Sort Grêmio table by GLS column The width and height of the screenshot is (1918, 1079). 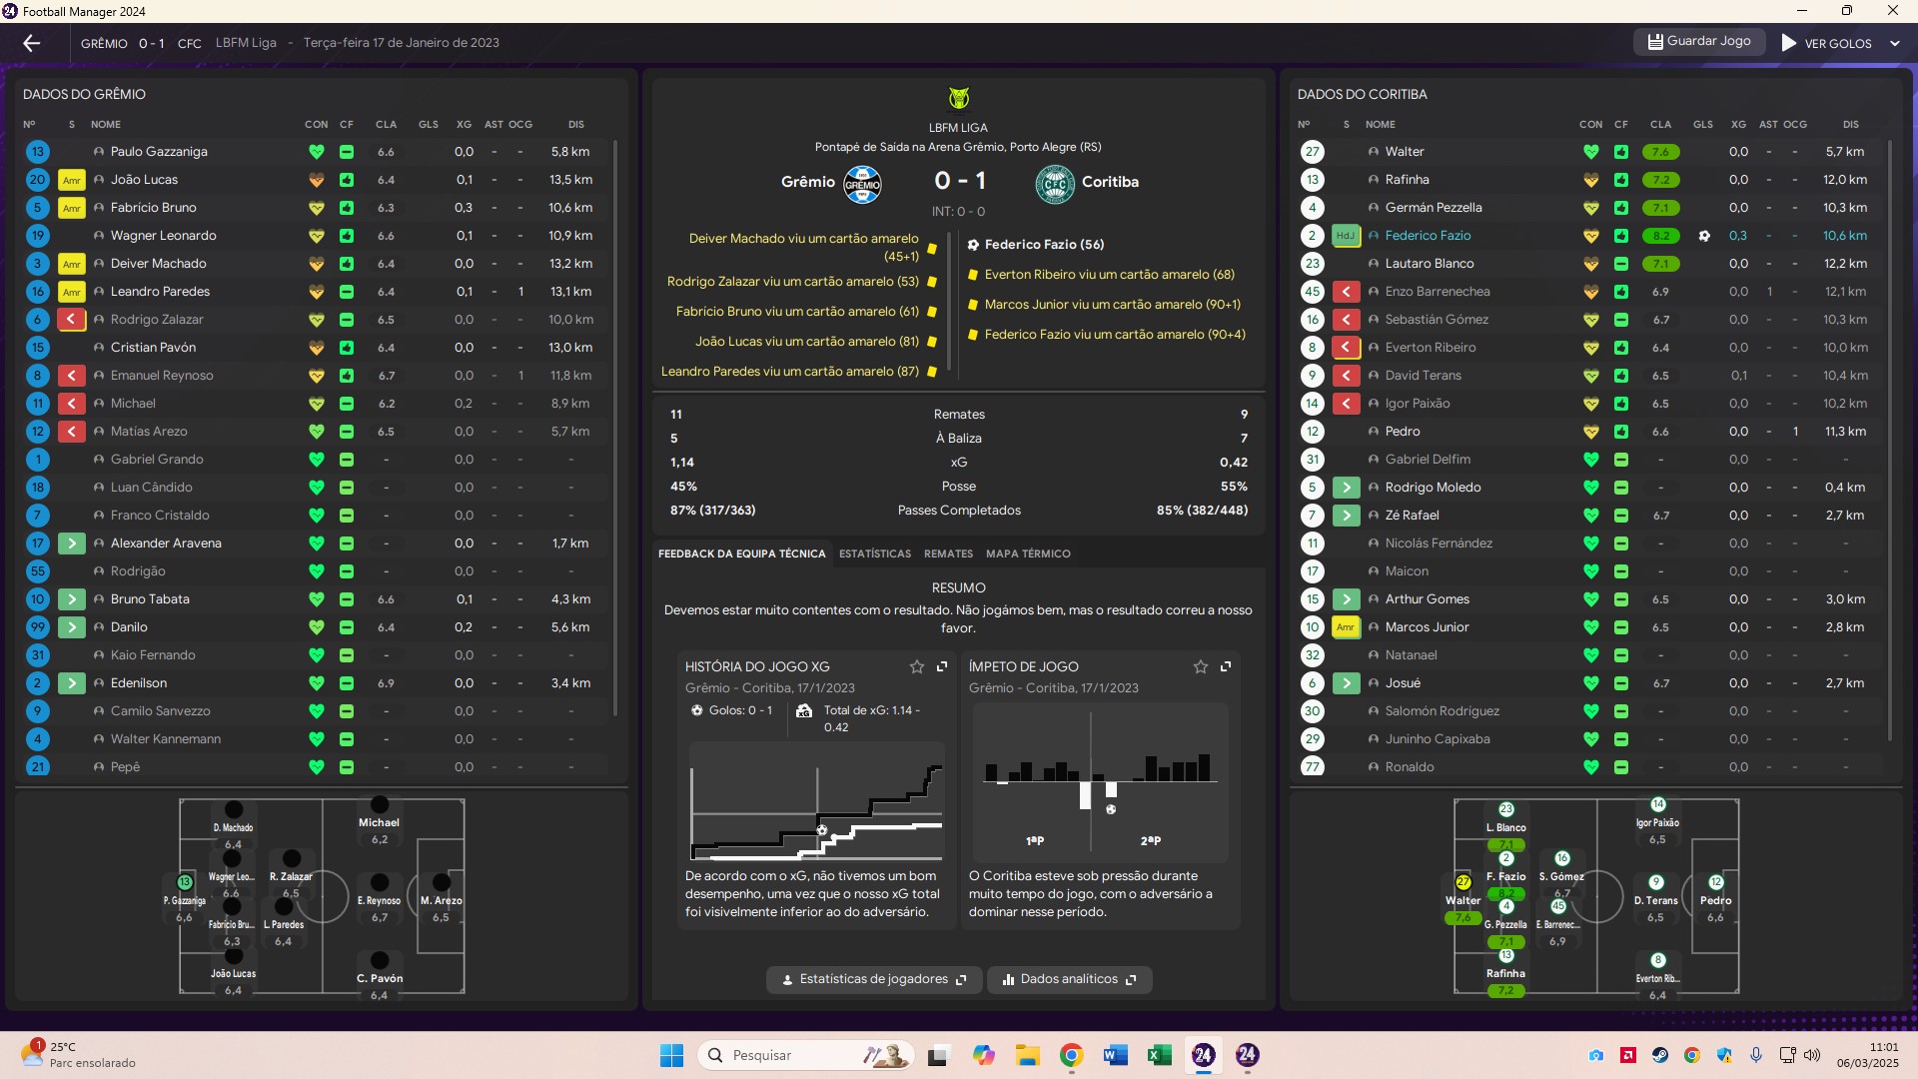tap(429, 125)
